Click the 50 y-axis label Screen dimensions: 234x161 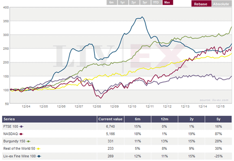tap(7, 104)
